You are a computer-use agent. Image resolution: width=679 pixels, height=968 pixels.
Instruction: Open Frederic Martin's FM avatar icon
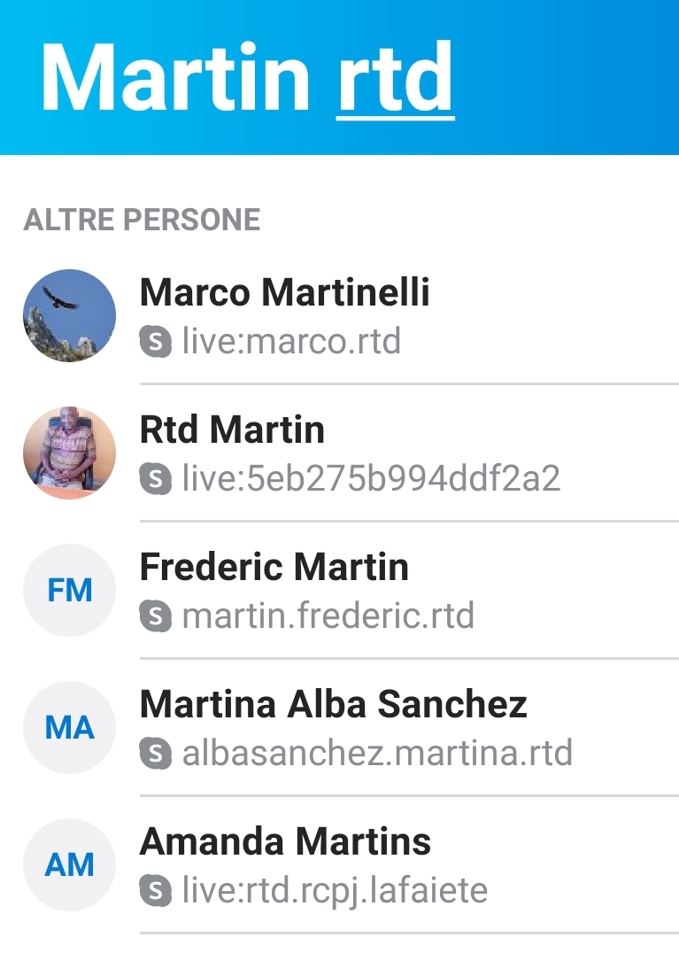(68, 589)
